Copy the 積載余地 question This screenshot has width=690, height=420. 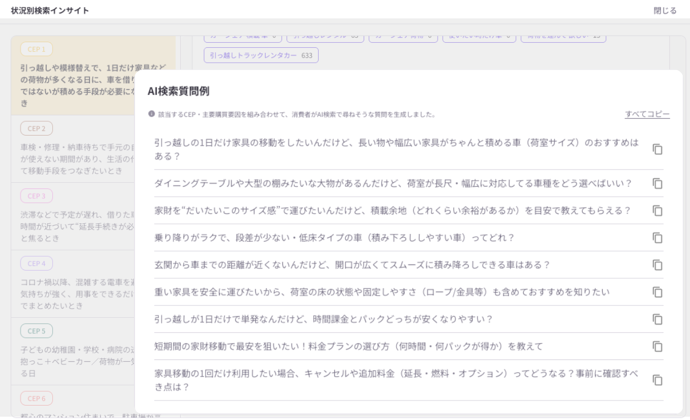coord(658,211)
